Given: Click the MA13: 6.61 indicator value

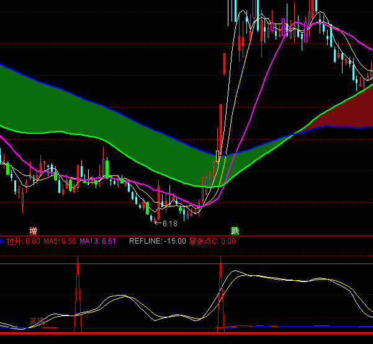Looking at the screenshot, I should [x=98, y=241].
